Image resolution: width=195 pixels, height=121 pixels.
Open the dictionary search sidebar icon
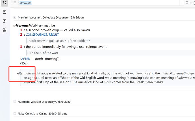[x=5, y=3]
